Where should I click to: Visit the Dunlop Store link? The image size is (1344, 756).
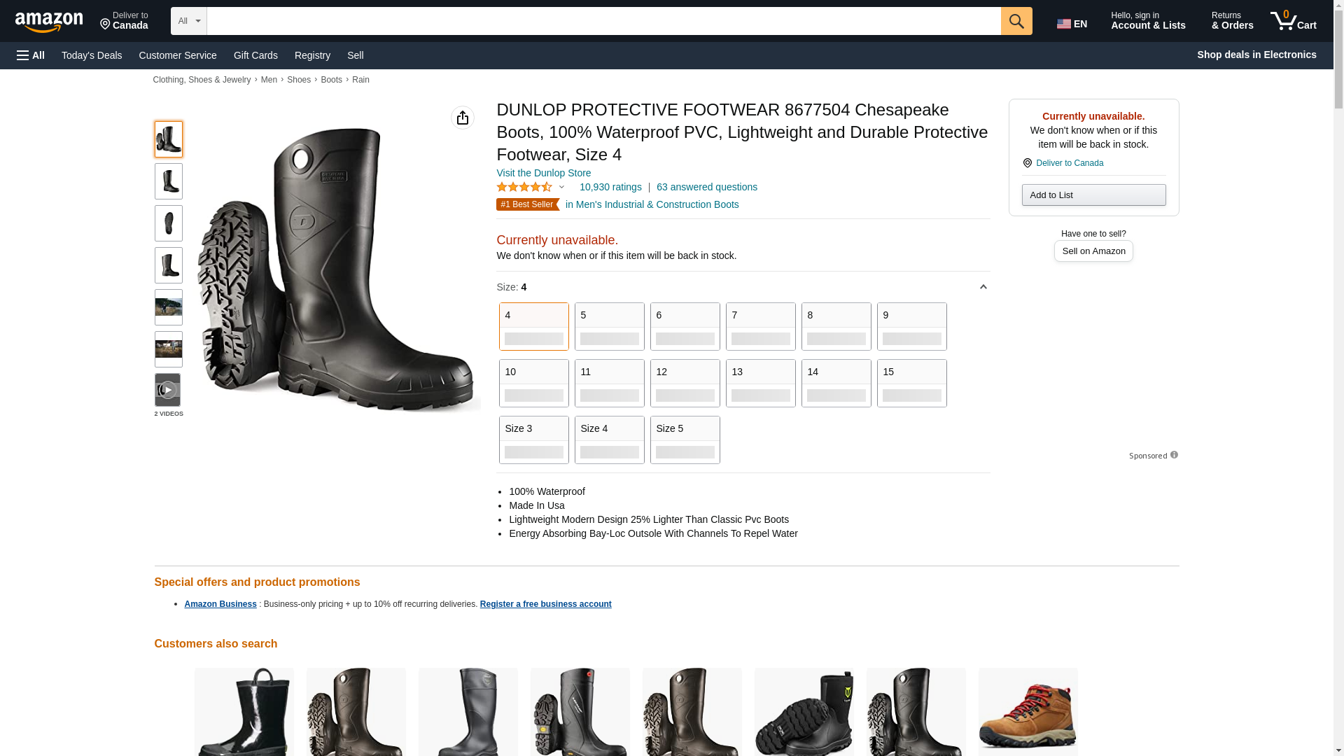point(543,173)
